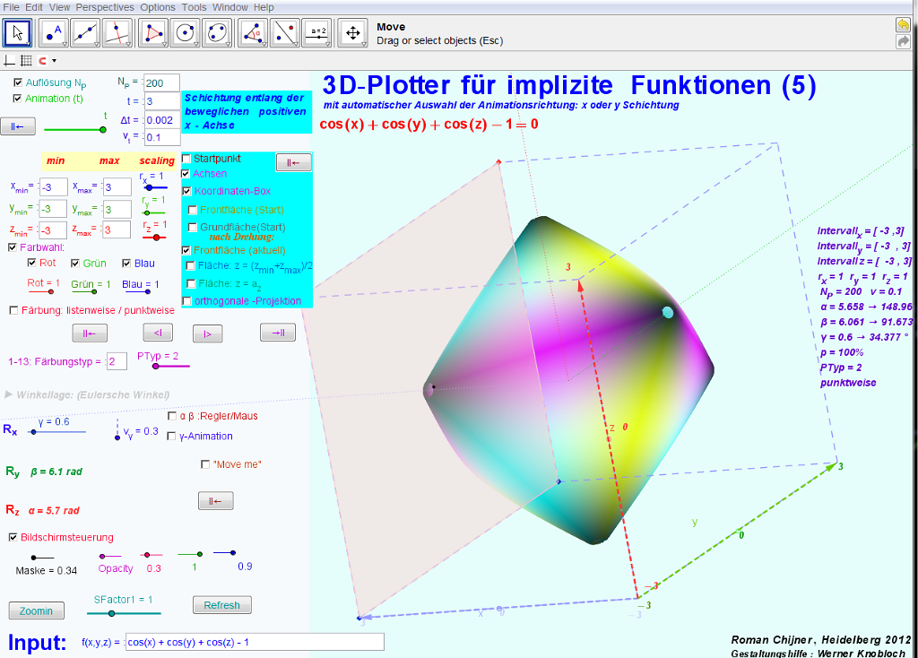Click the SFactor1 slider handle
Screen dimensions: 918x658
(x=111, y=613)
